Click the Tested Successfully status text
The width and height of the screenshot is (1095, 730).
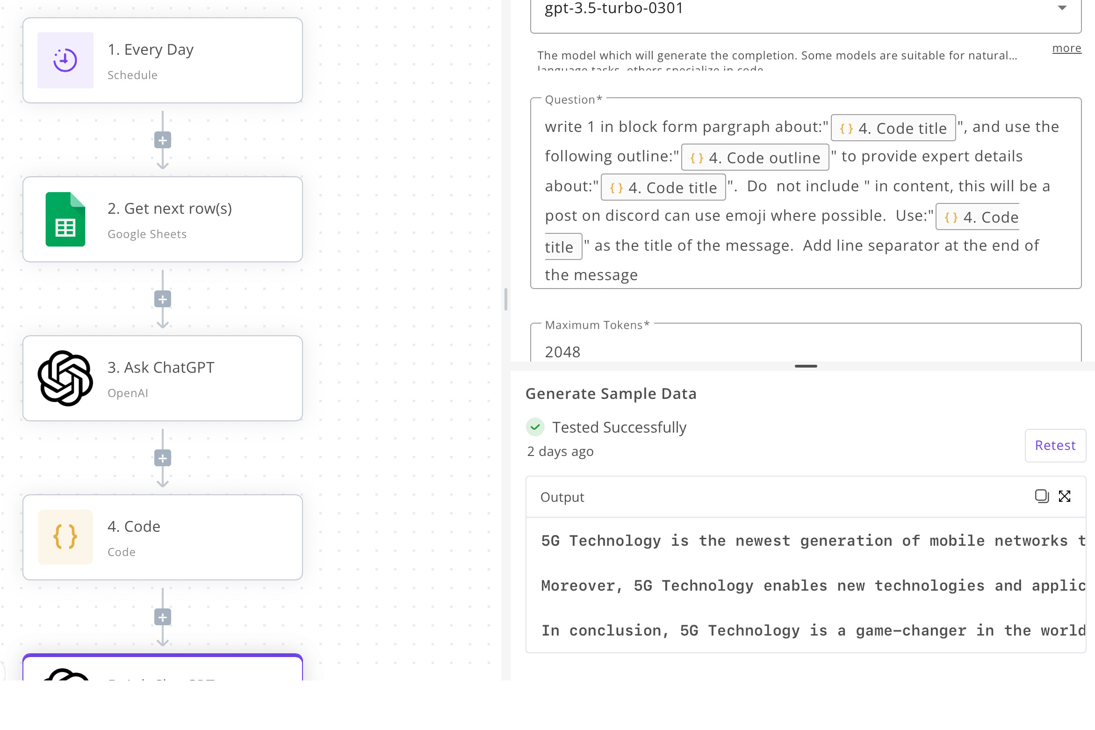[620, 427]
